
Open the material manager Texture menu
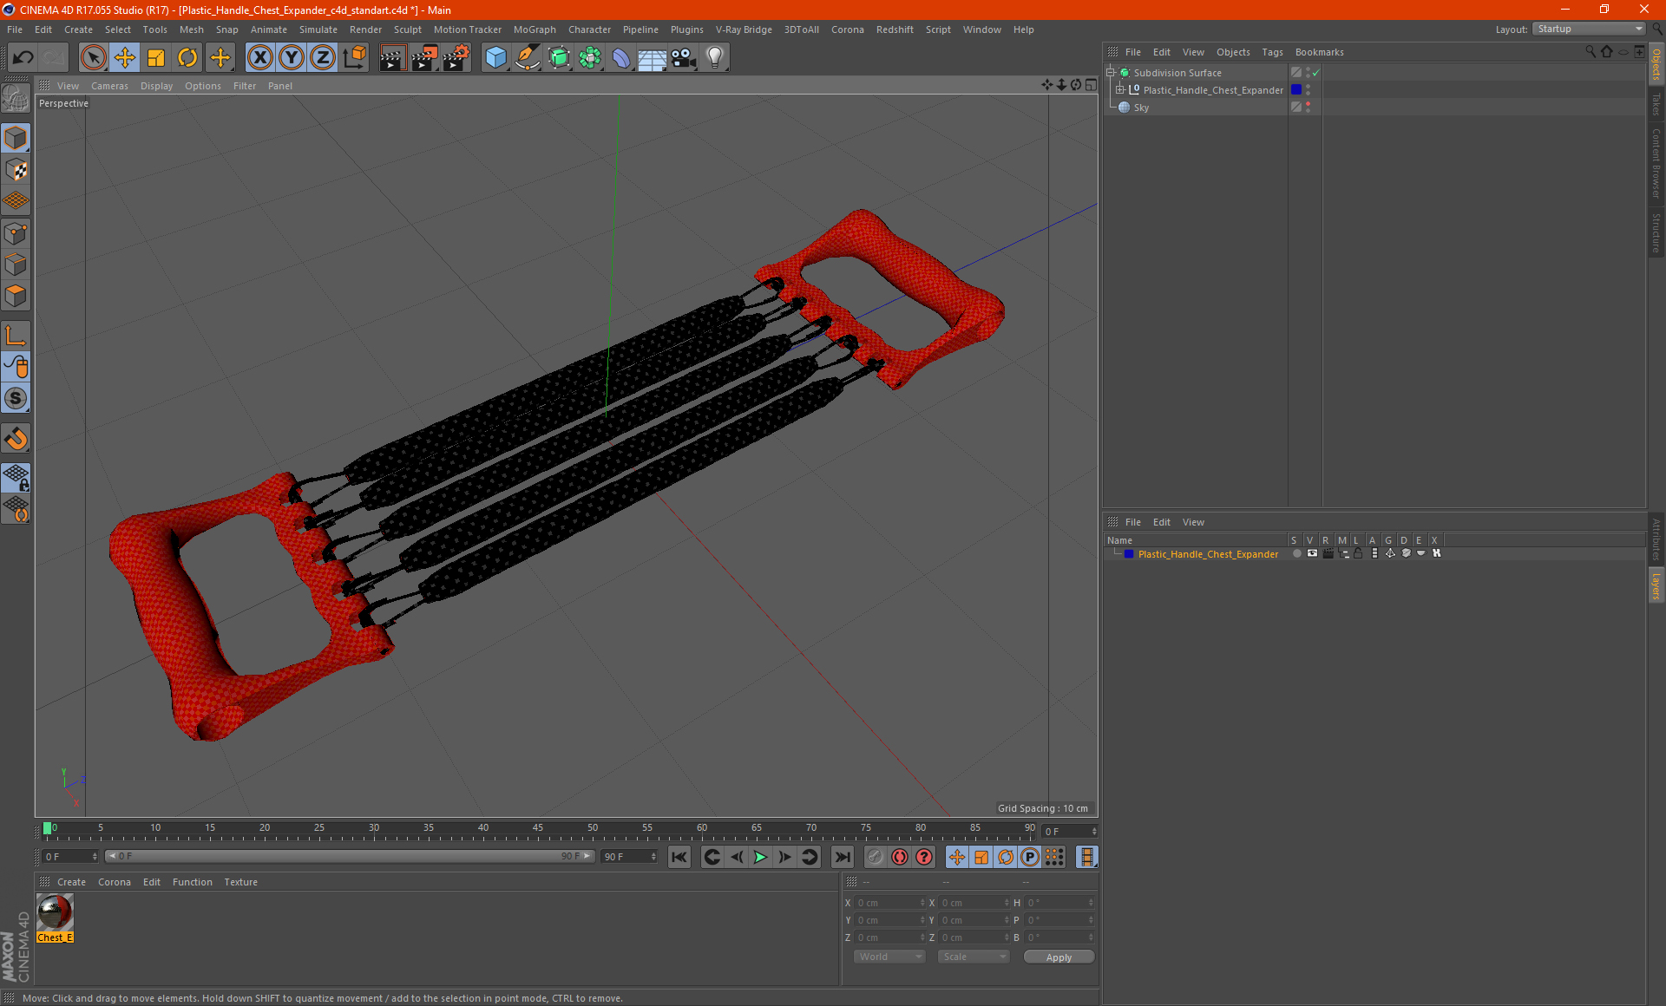point(240,882)
